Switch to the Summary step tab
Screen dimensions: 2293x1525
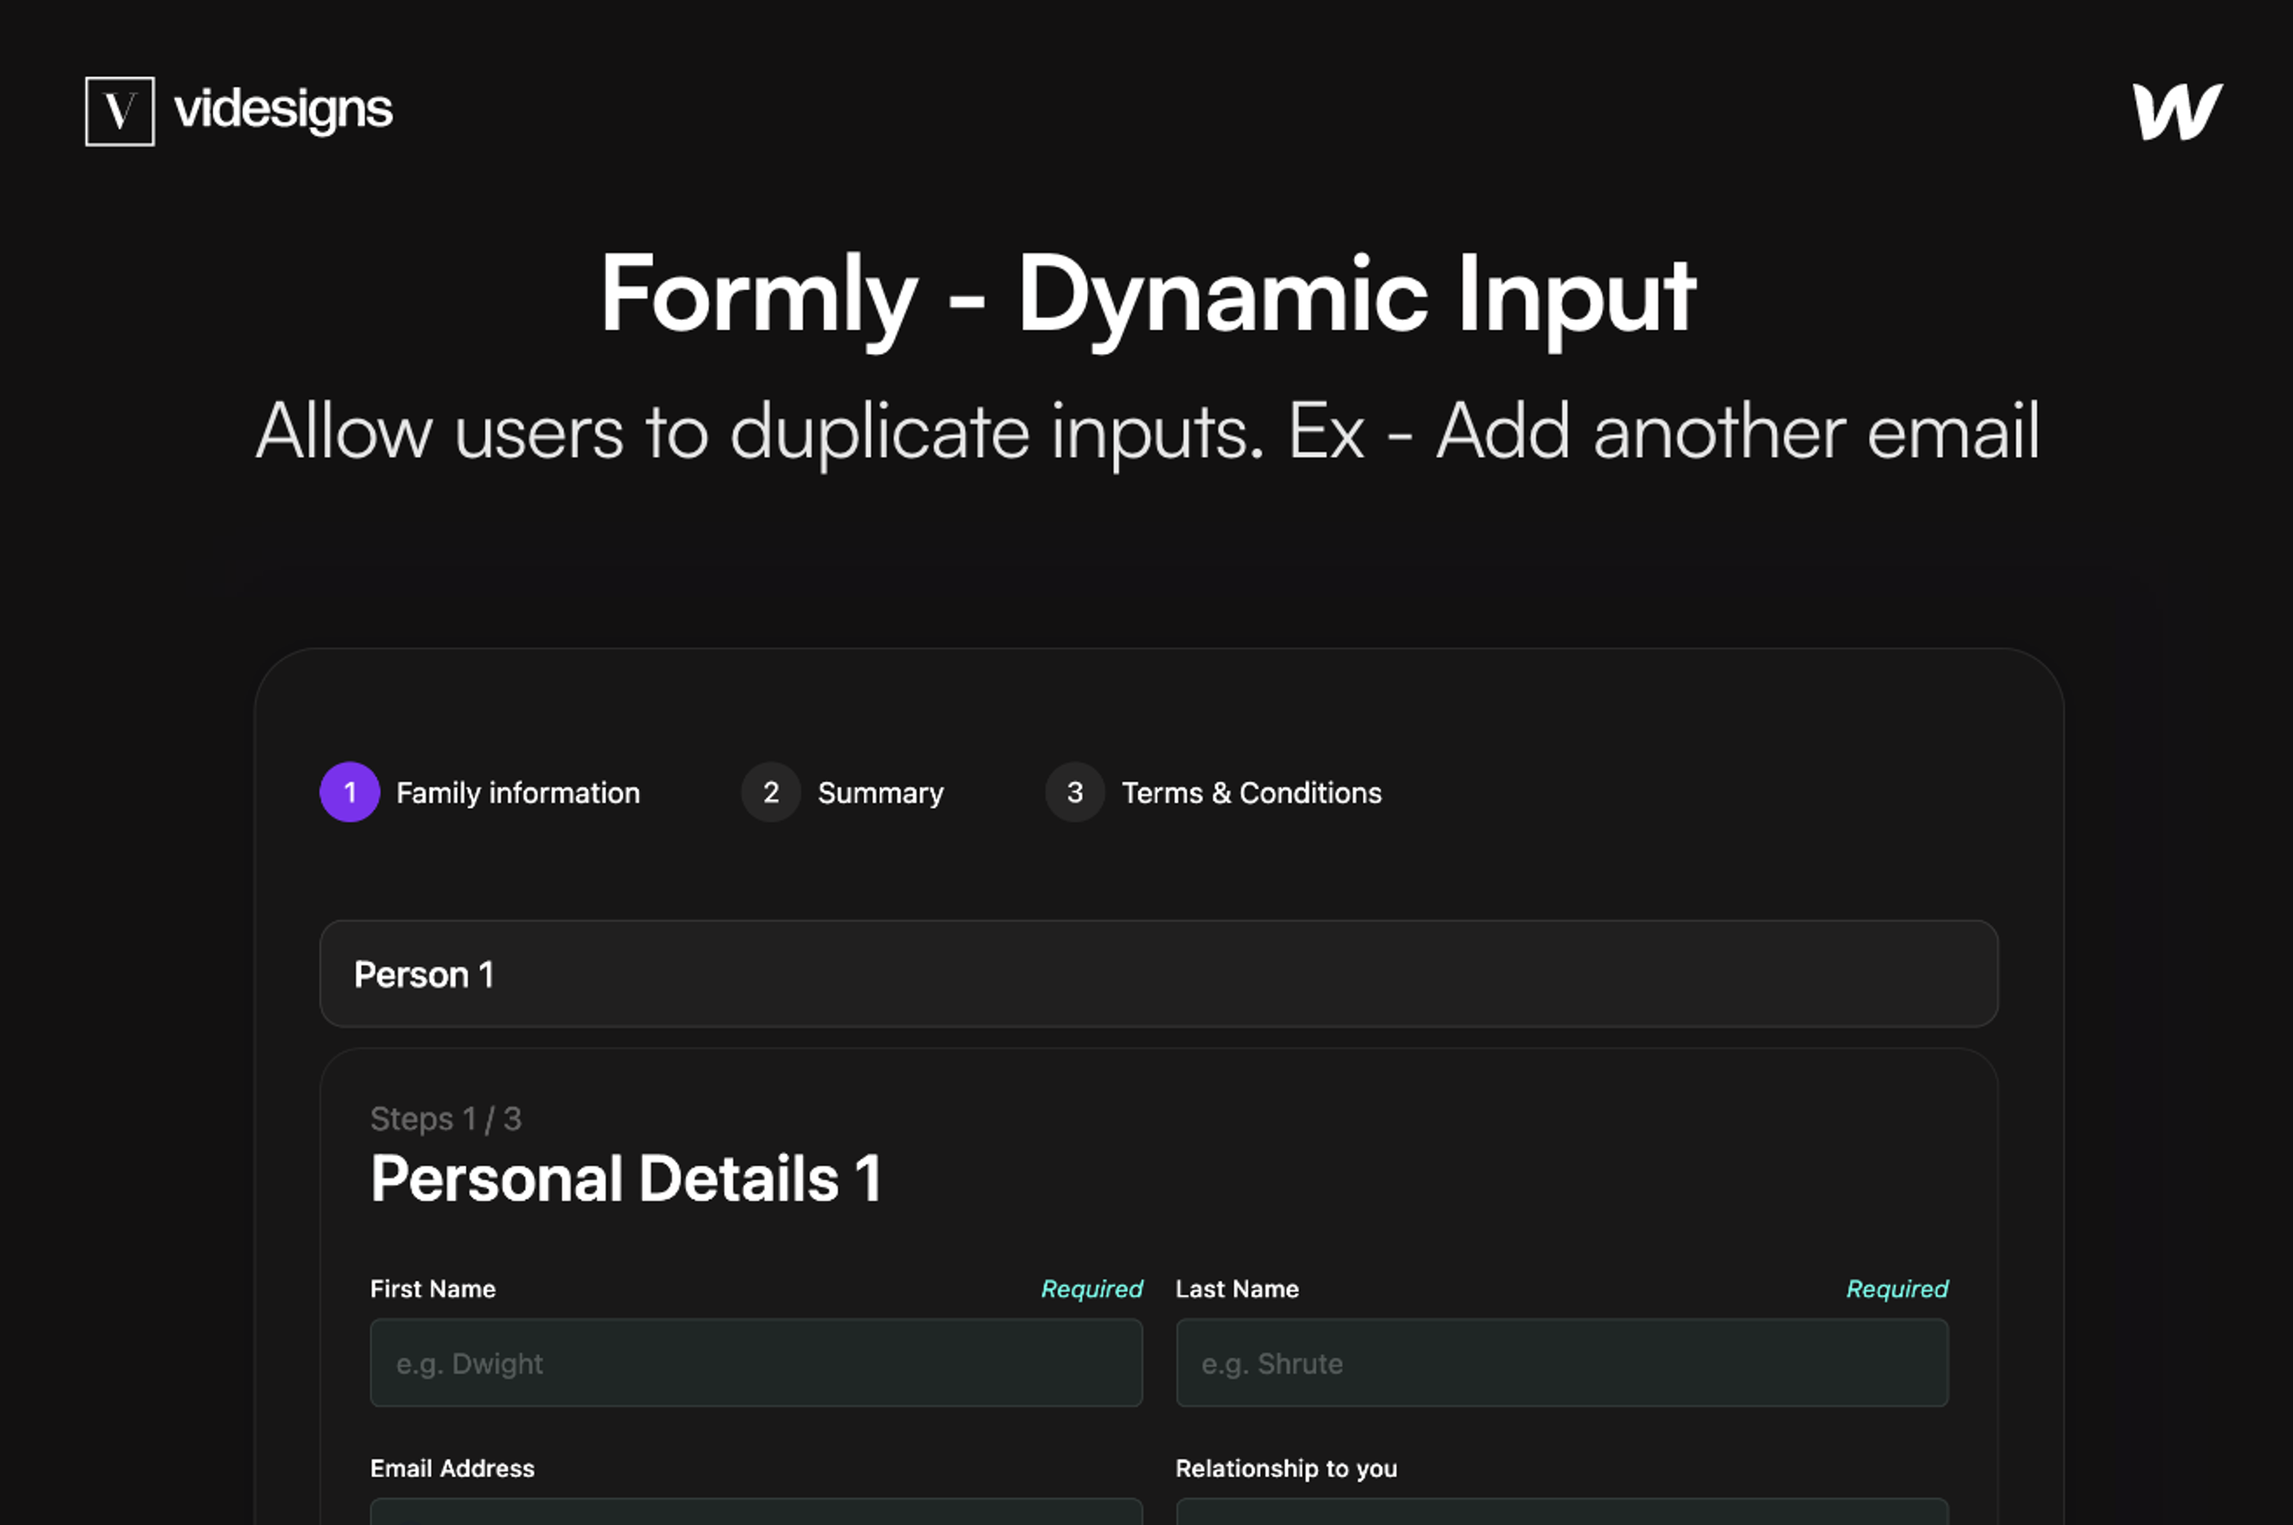pos(881,793)
